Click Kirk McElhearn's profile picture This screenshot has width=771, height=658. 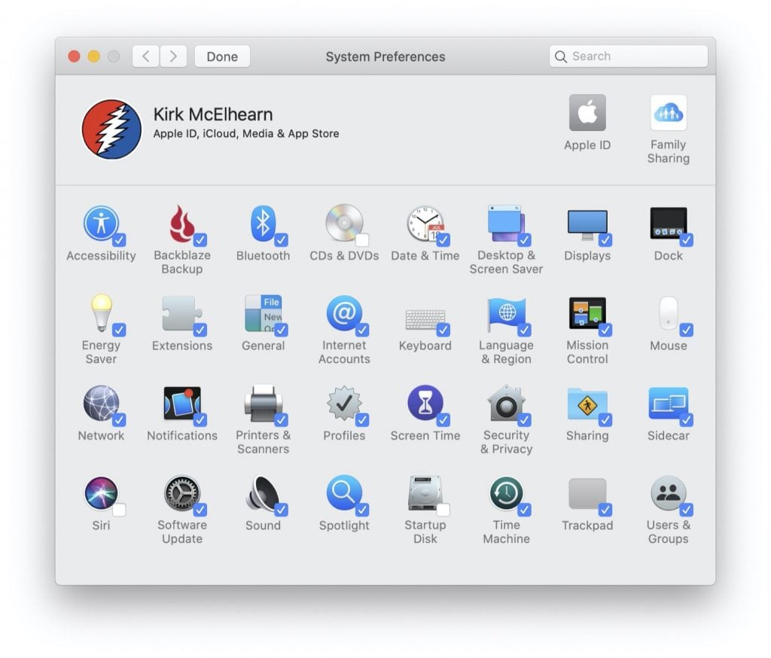111,129
